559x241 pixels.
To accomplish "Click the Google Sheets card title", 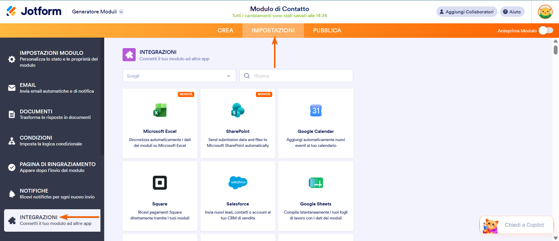I will coord(316,204).
